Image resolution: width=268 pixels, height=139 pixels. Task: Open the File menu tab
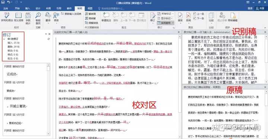(6, 9)
